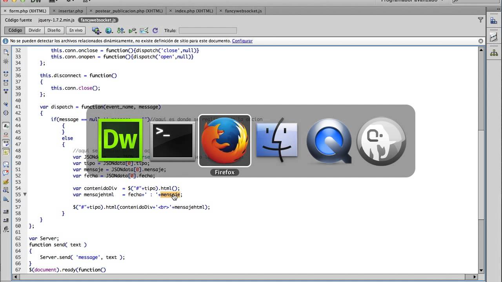The image size is (502, 282).
Task: Open the File Management arrows menu
Action: (x=120, y=31)
